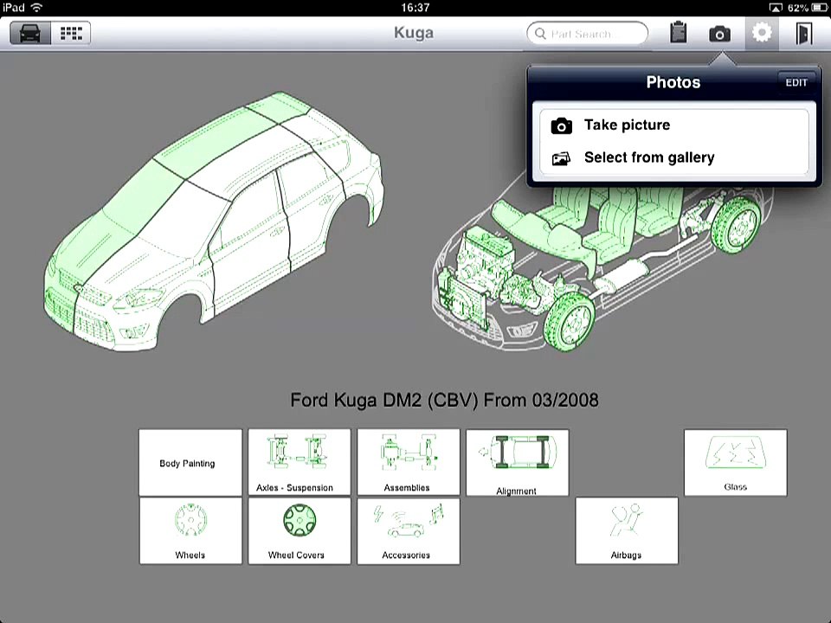Tap the Photos popover title
The height and width of the screenshot is (623, 831).
[x=673, y=82]
